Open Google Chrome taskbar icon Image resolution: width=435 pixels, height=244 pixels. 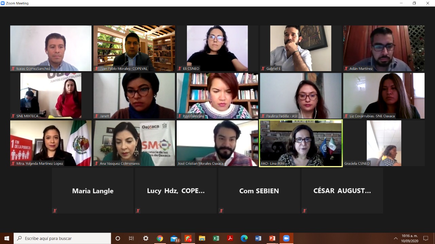tap(160, 238)
